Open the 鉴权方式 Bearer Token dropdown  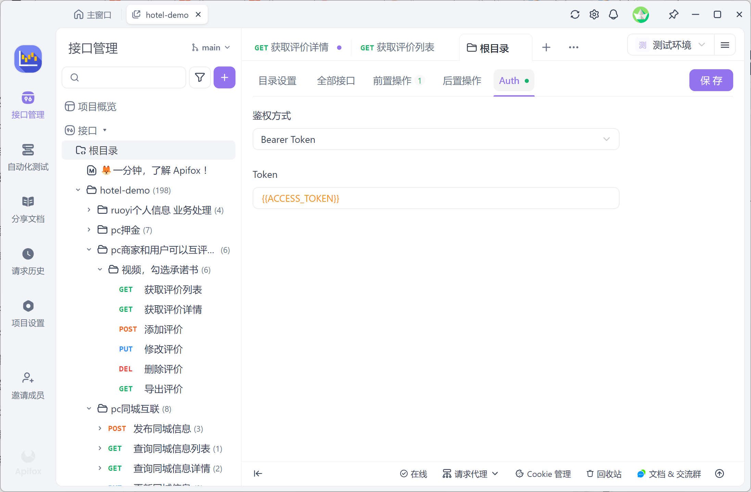(435, 139)
